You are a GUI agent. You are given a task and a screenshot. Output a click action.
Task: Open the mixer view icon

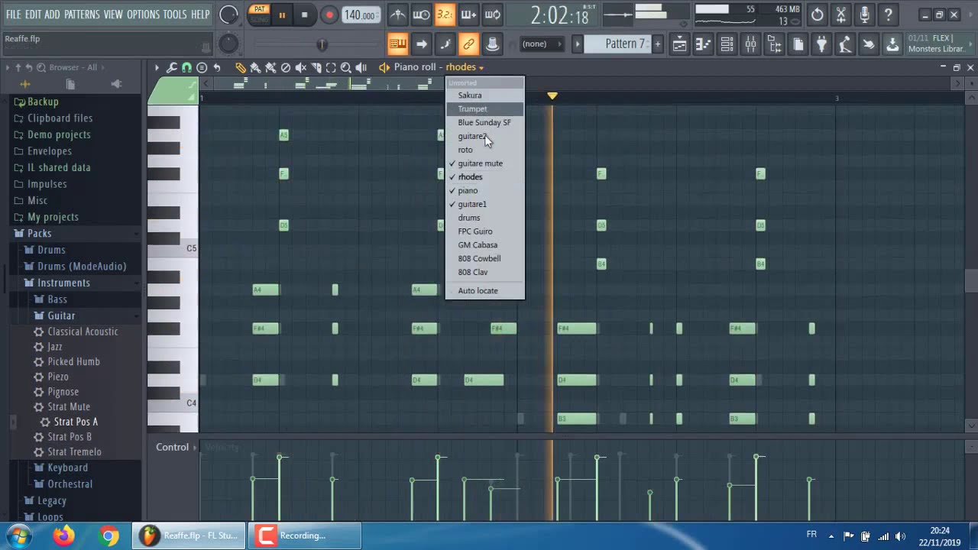750,44
